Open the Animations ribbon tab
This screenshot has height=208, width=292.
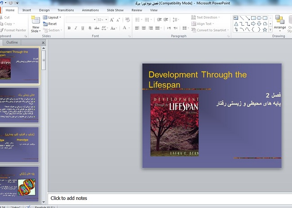(x=90, y=10)
